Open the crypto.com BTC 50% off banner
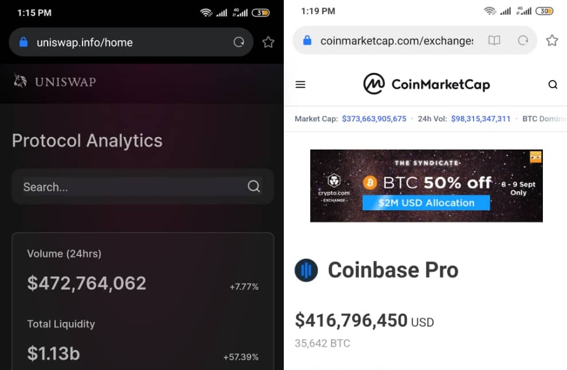The height and width of the screenshot is (370, 567). 426,186
